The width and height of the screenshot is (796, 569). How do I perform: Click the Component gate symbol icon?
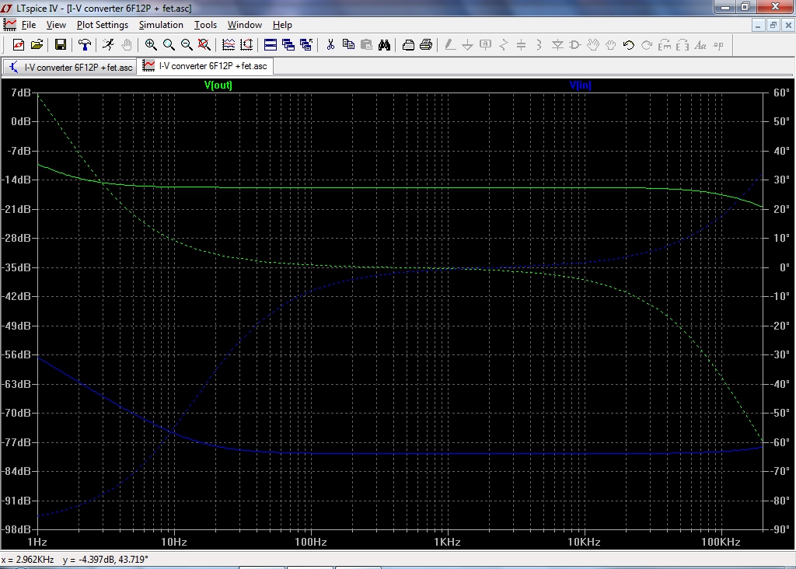coord(574,45)
